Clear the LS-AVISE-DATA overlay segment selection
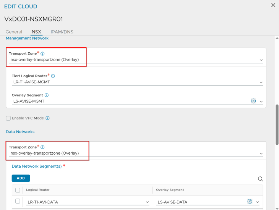The image size is (279, 210). pyautogui.click(x=250, y=202)
